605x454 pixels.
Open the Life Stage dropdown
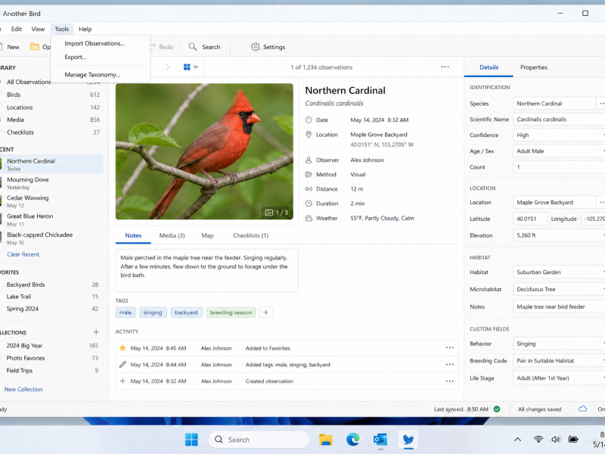[559, 378]
